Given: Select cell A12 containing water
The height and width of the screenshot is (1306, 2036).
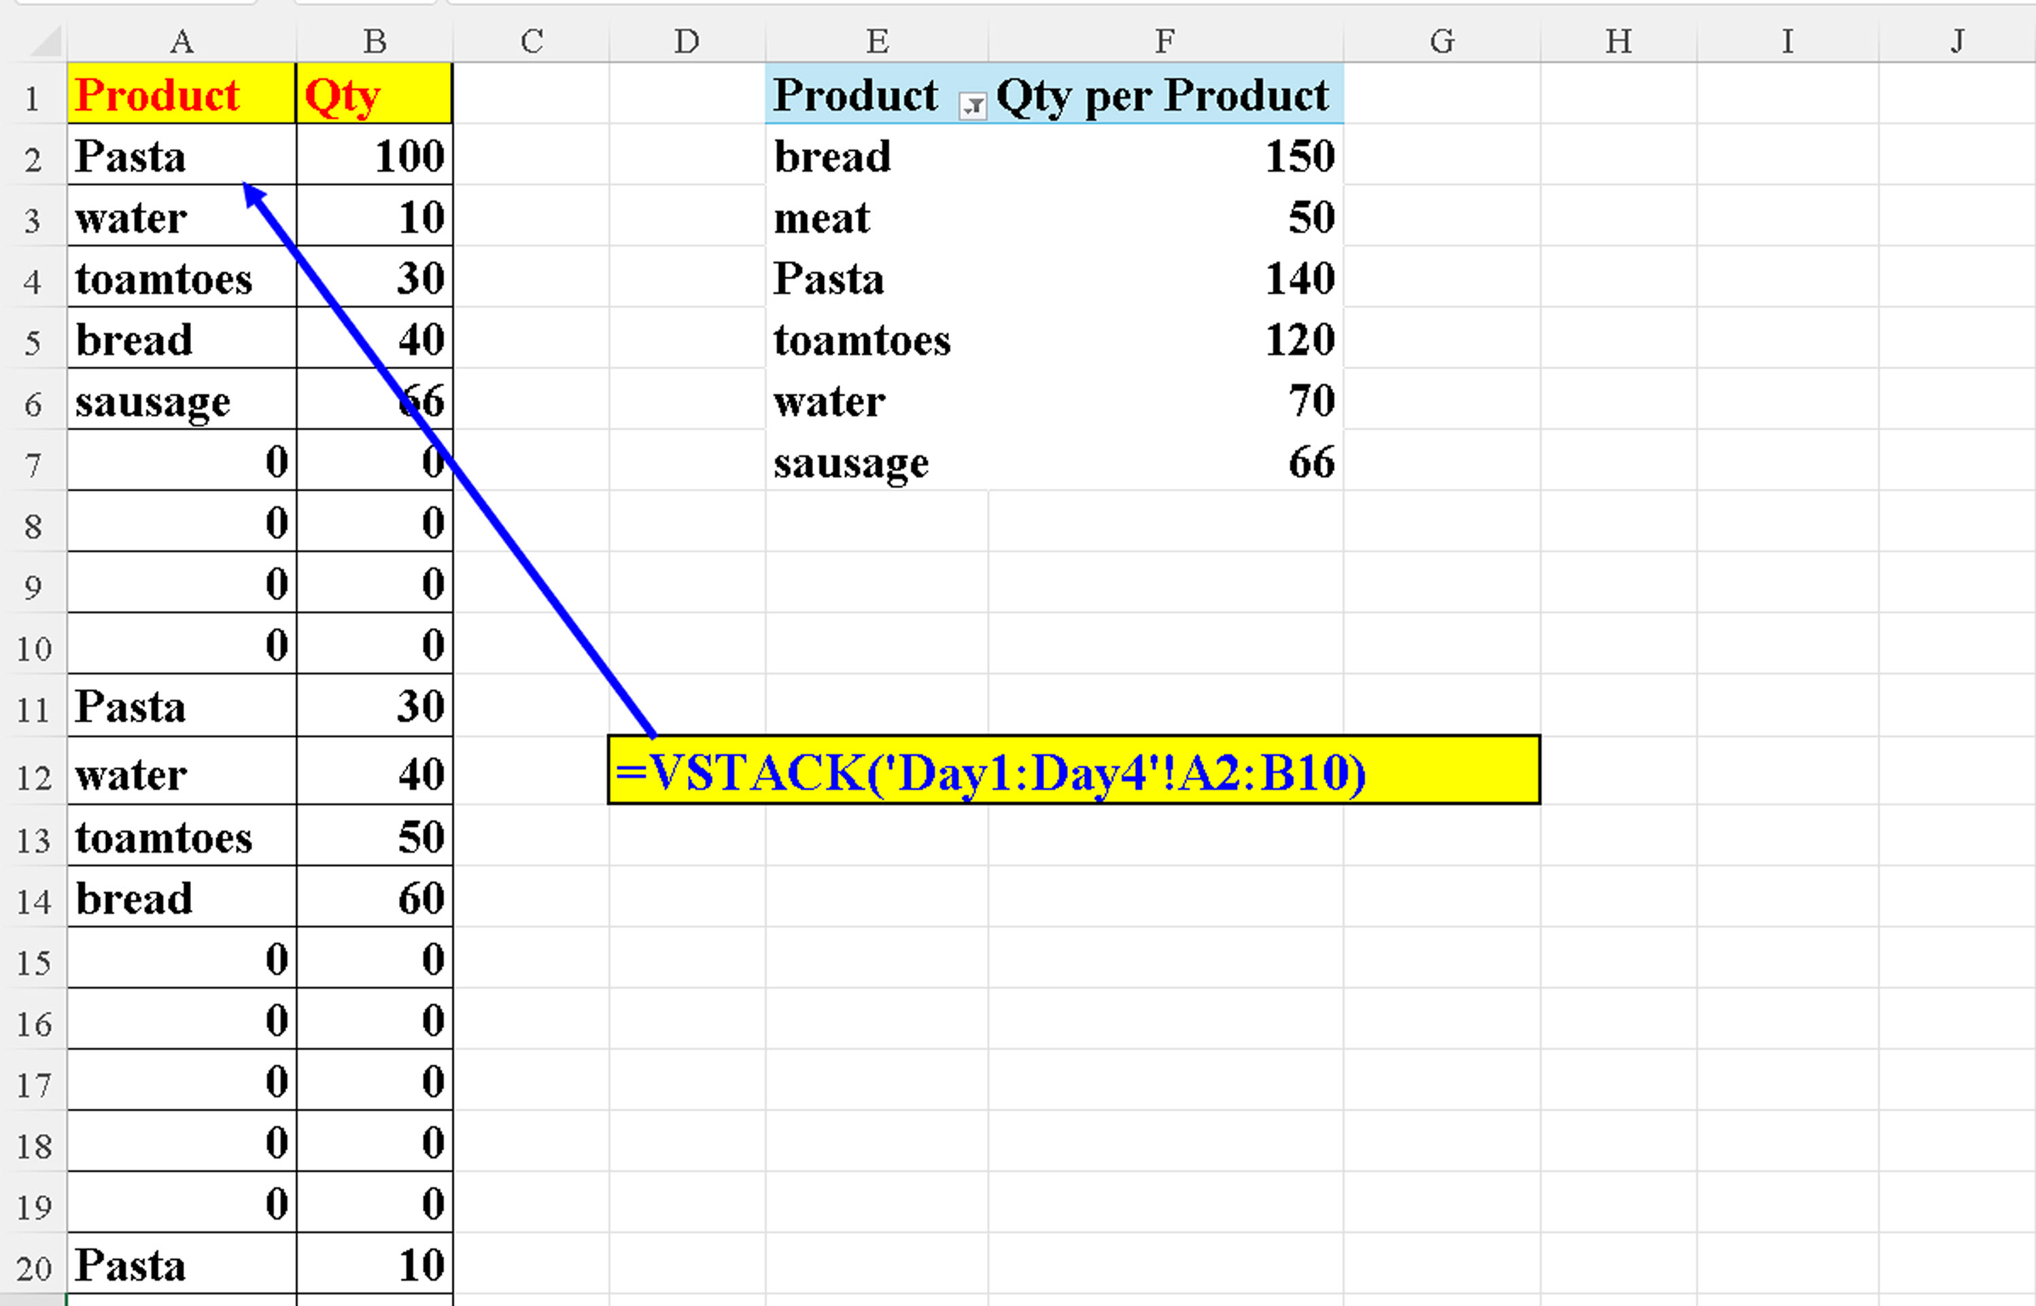Looking at the screenshot, I should click(182, 771).
